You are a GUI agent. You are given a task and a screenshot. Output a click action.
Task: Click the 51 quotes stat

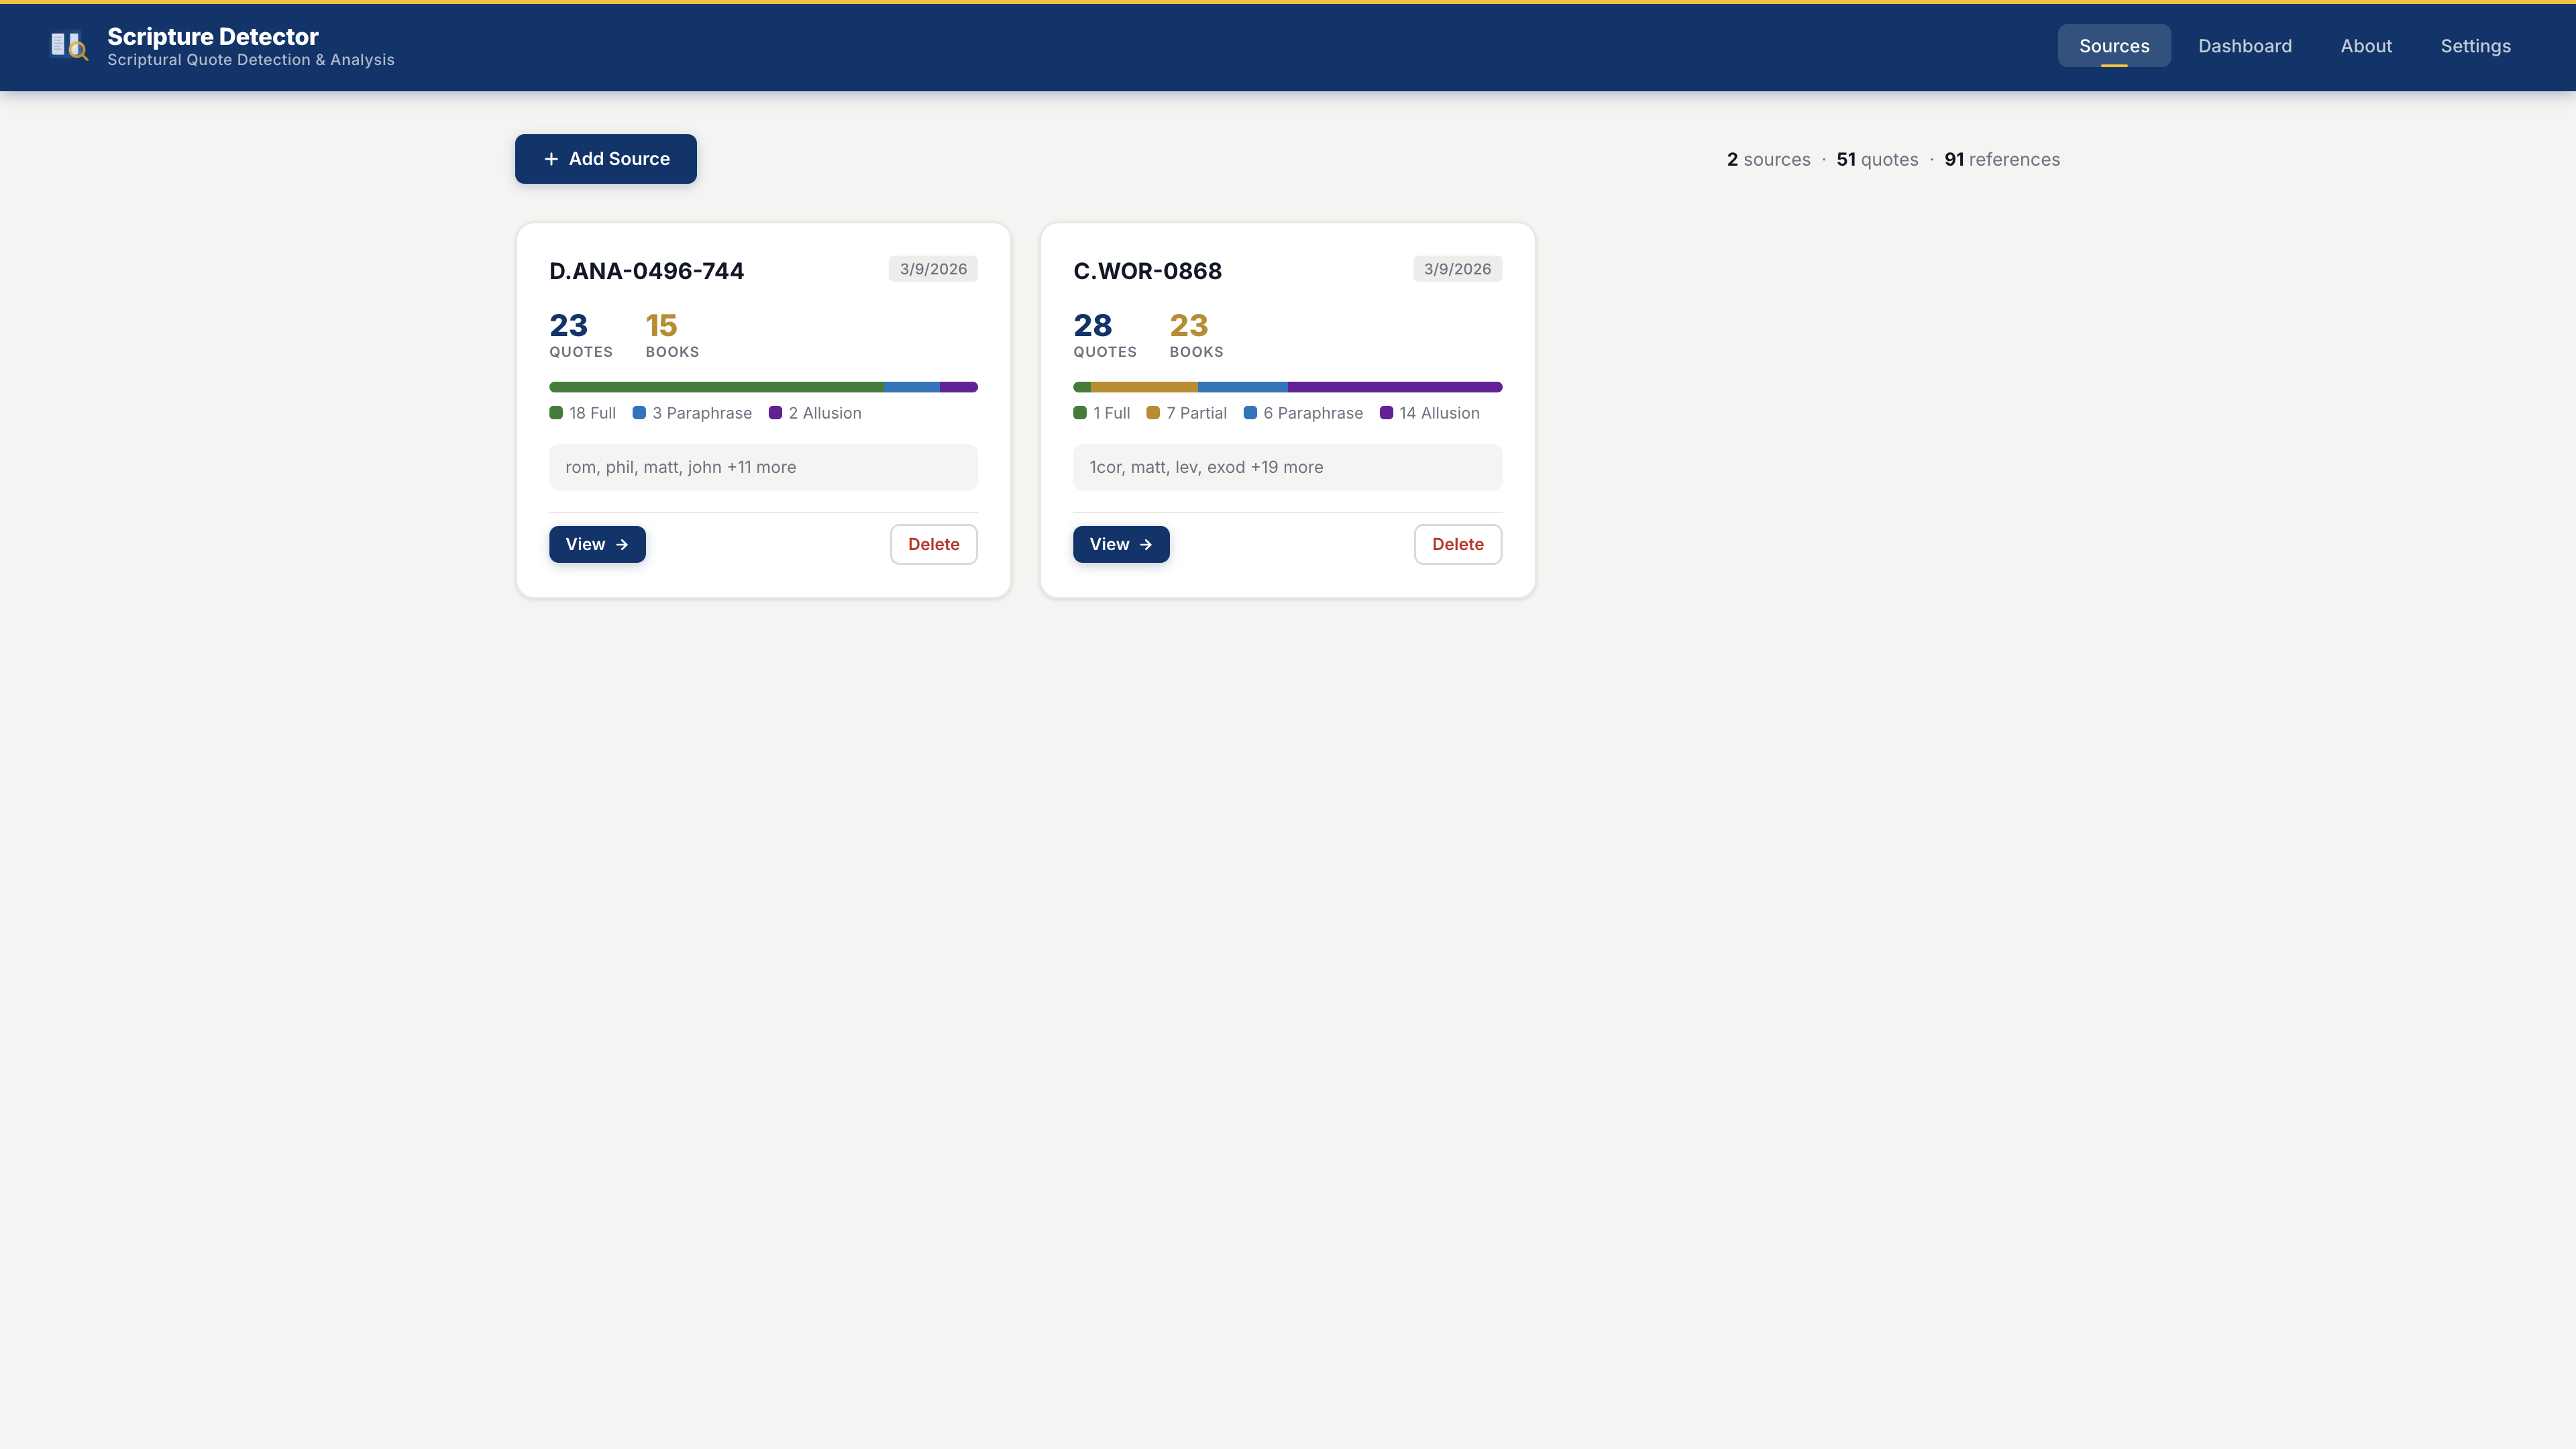1877,159
